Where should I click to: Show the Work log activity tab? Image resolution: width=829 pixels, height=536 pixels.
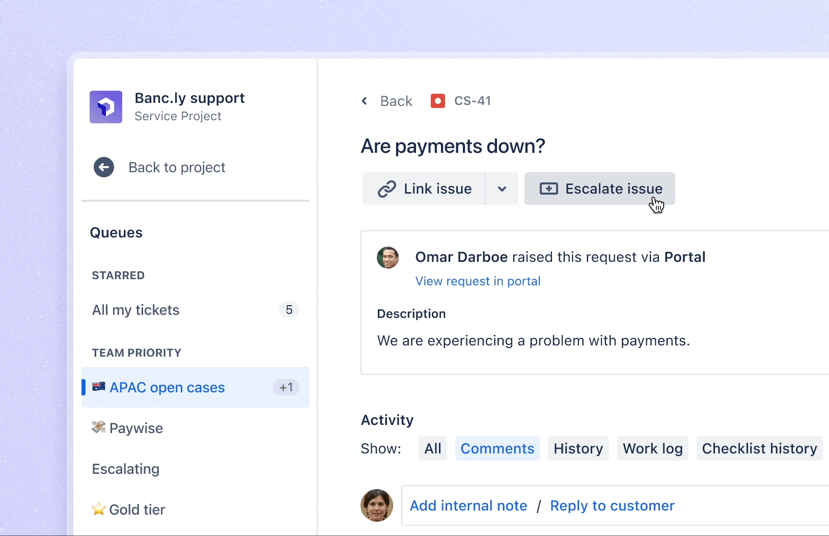point(652,448)
